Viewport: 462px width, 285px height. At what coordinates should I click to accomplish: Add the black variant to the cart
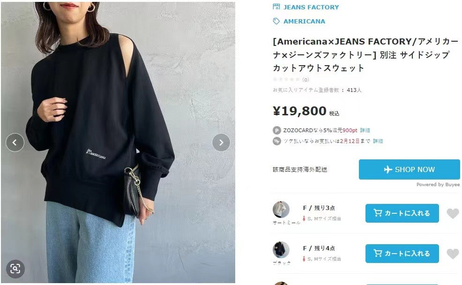pyautogui.click(x=402, y=254)
